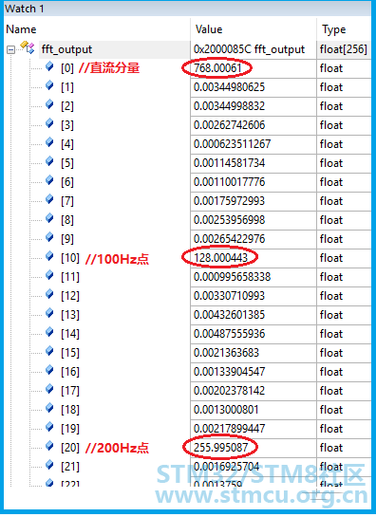Click the blue diamond icon of element [3]

(49, 123)
